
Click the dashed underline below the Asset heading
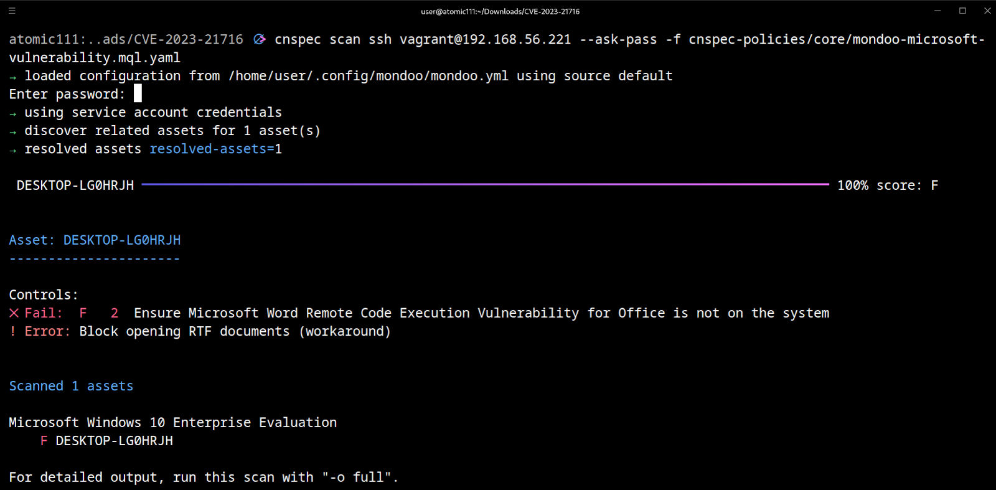click(x=93, y=257)
